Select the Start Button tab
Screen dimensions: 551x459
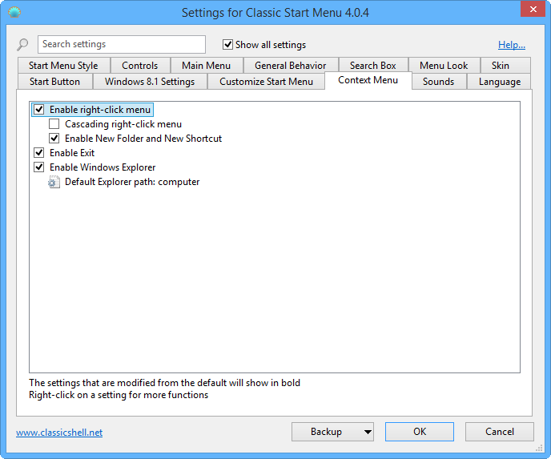pos(54,82)
